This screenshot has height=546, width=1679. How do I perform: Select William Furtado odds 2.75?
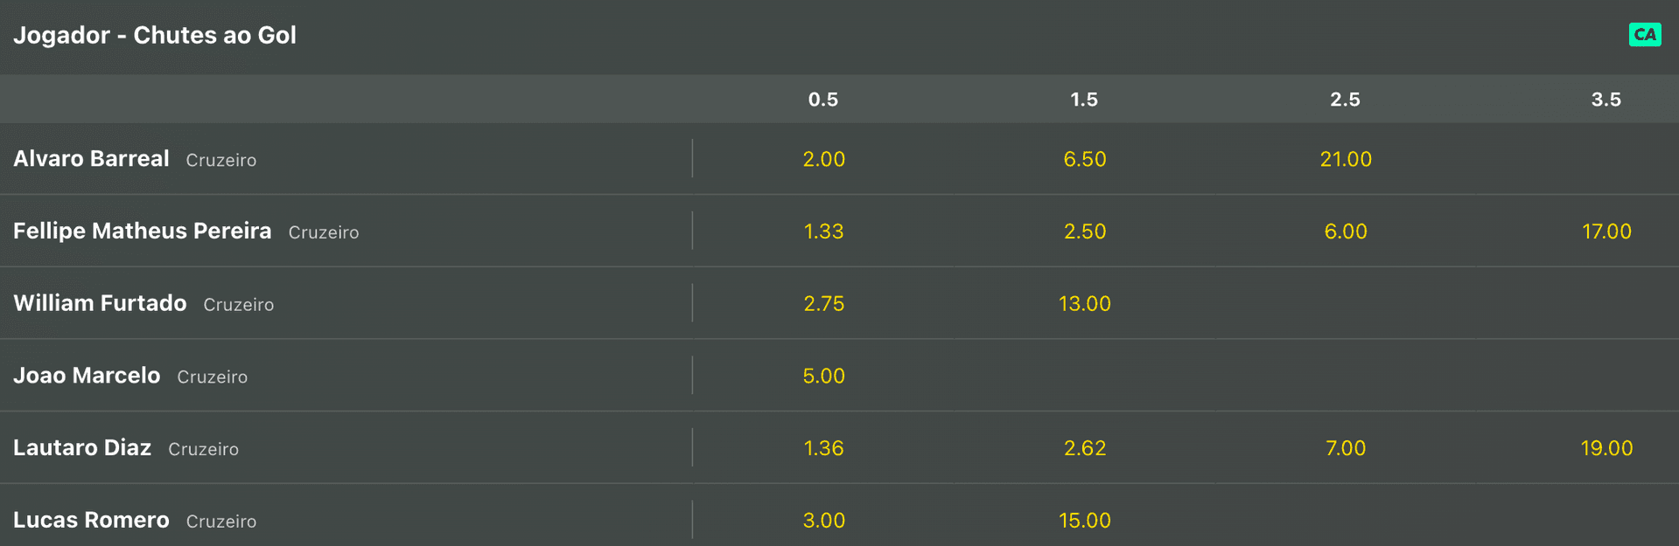(823, 304)
